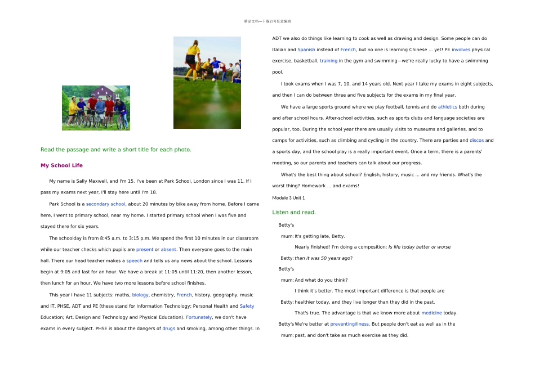Click the 'My School Life' heading
The height and width of the screenshot is (378, 535).
point(61,165)
